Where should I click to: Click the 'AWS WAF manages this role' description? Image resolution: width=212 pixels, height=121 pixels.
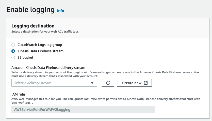point(106,101)
